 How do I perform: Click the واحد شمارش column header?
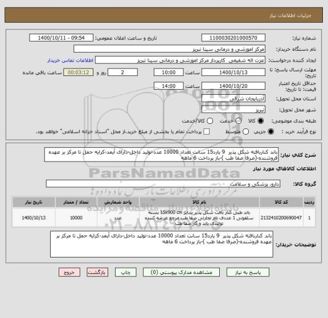pos(118,202)
